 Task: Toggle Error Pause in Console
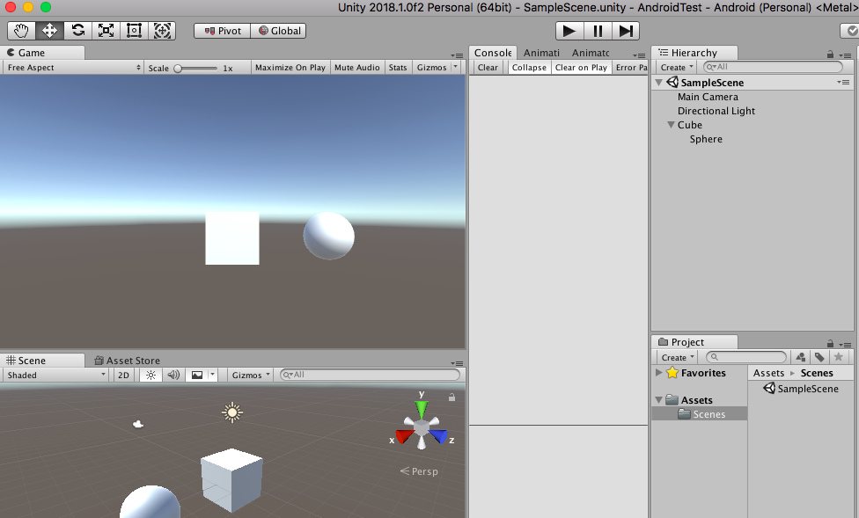pyautogui.click(x=630, y=68)
